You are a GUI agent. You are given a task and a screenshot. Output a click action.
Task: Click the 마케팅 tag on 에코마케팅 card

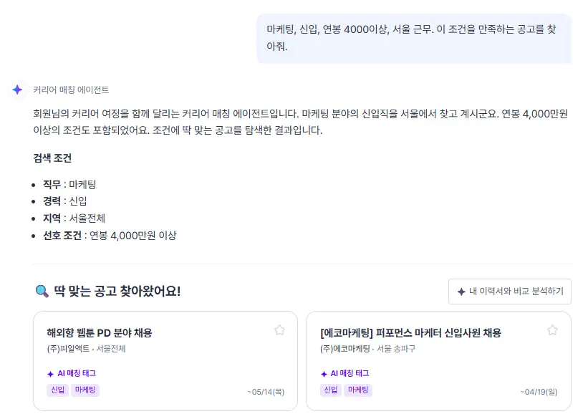click(358, 390)
